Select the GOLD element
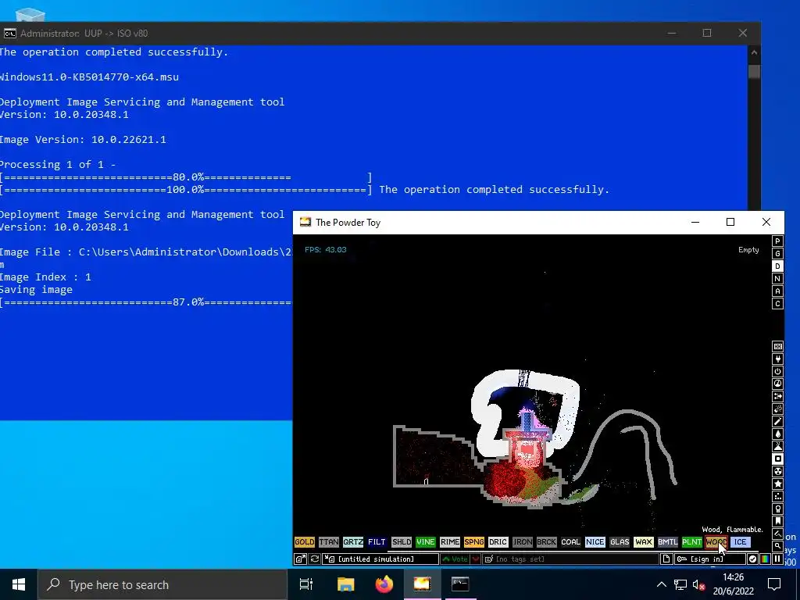Viewport: 800px width, 600px height. pyautogui.click(x=305, y=542)
